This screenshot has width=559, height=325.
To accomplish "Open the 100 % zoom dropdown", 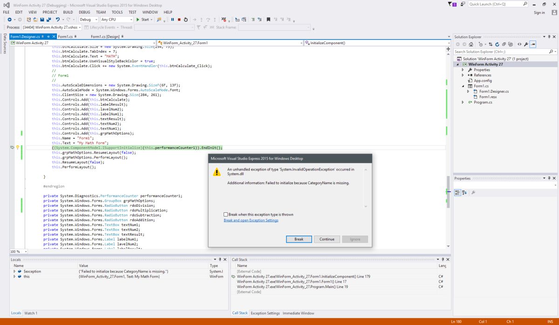I will pos(19,251).
